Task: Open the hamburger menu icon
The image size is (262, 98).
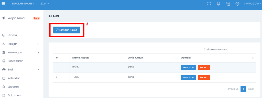Action: tap(4, 4)
